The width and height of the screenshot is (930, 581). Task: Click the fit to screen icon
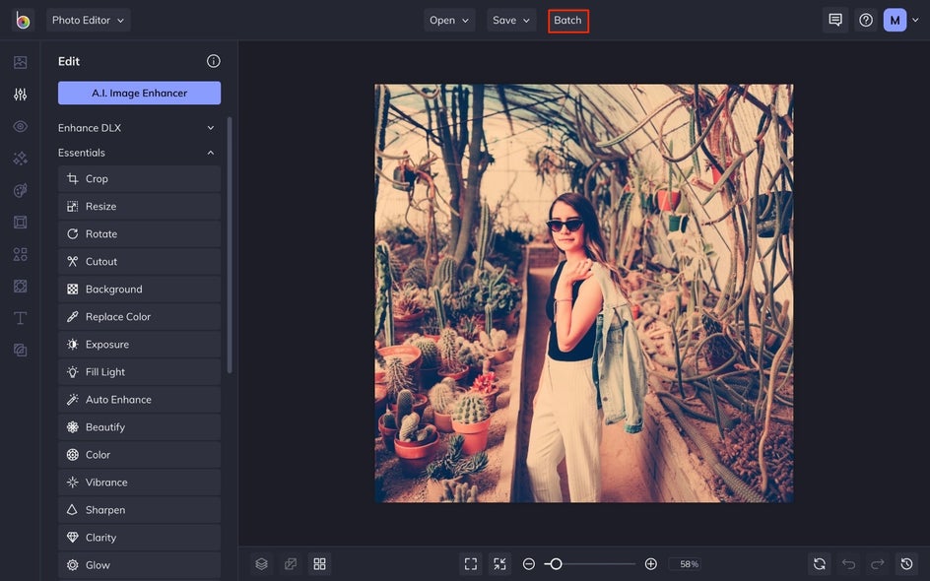point(471,564)
